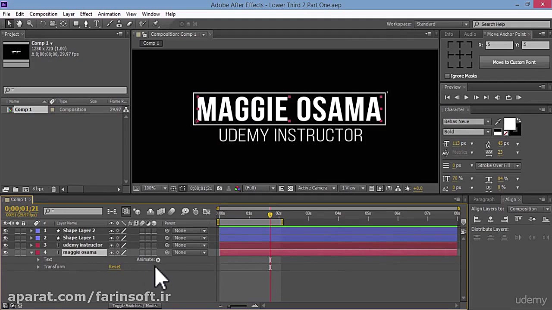Select the Zoom magnifier tool

(30, 24)
